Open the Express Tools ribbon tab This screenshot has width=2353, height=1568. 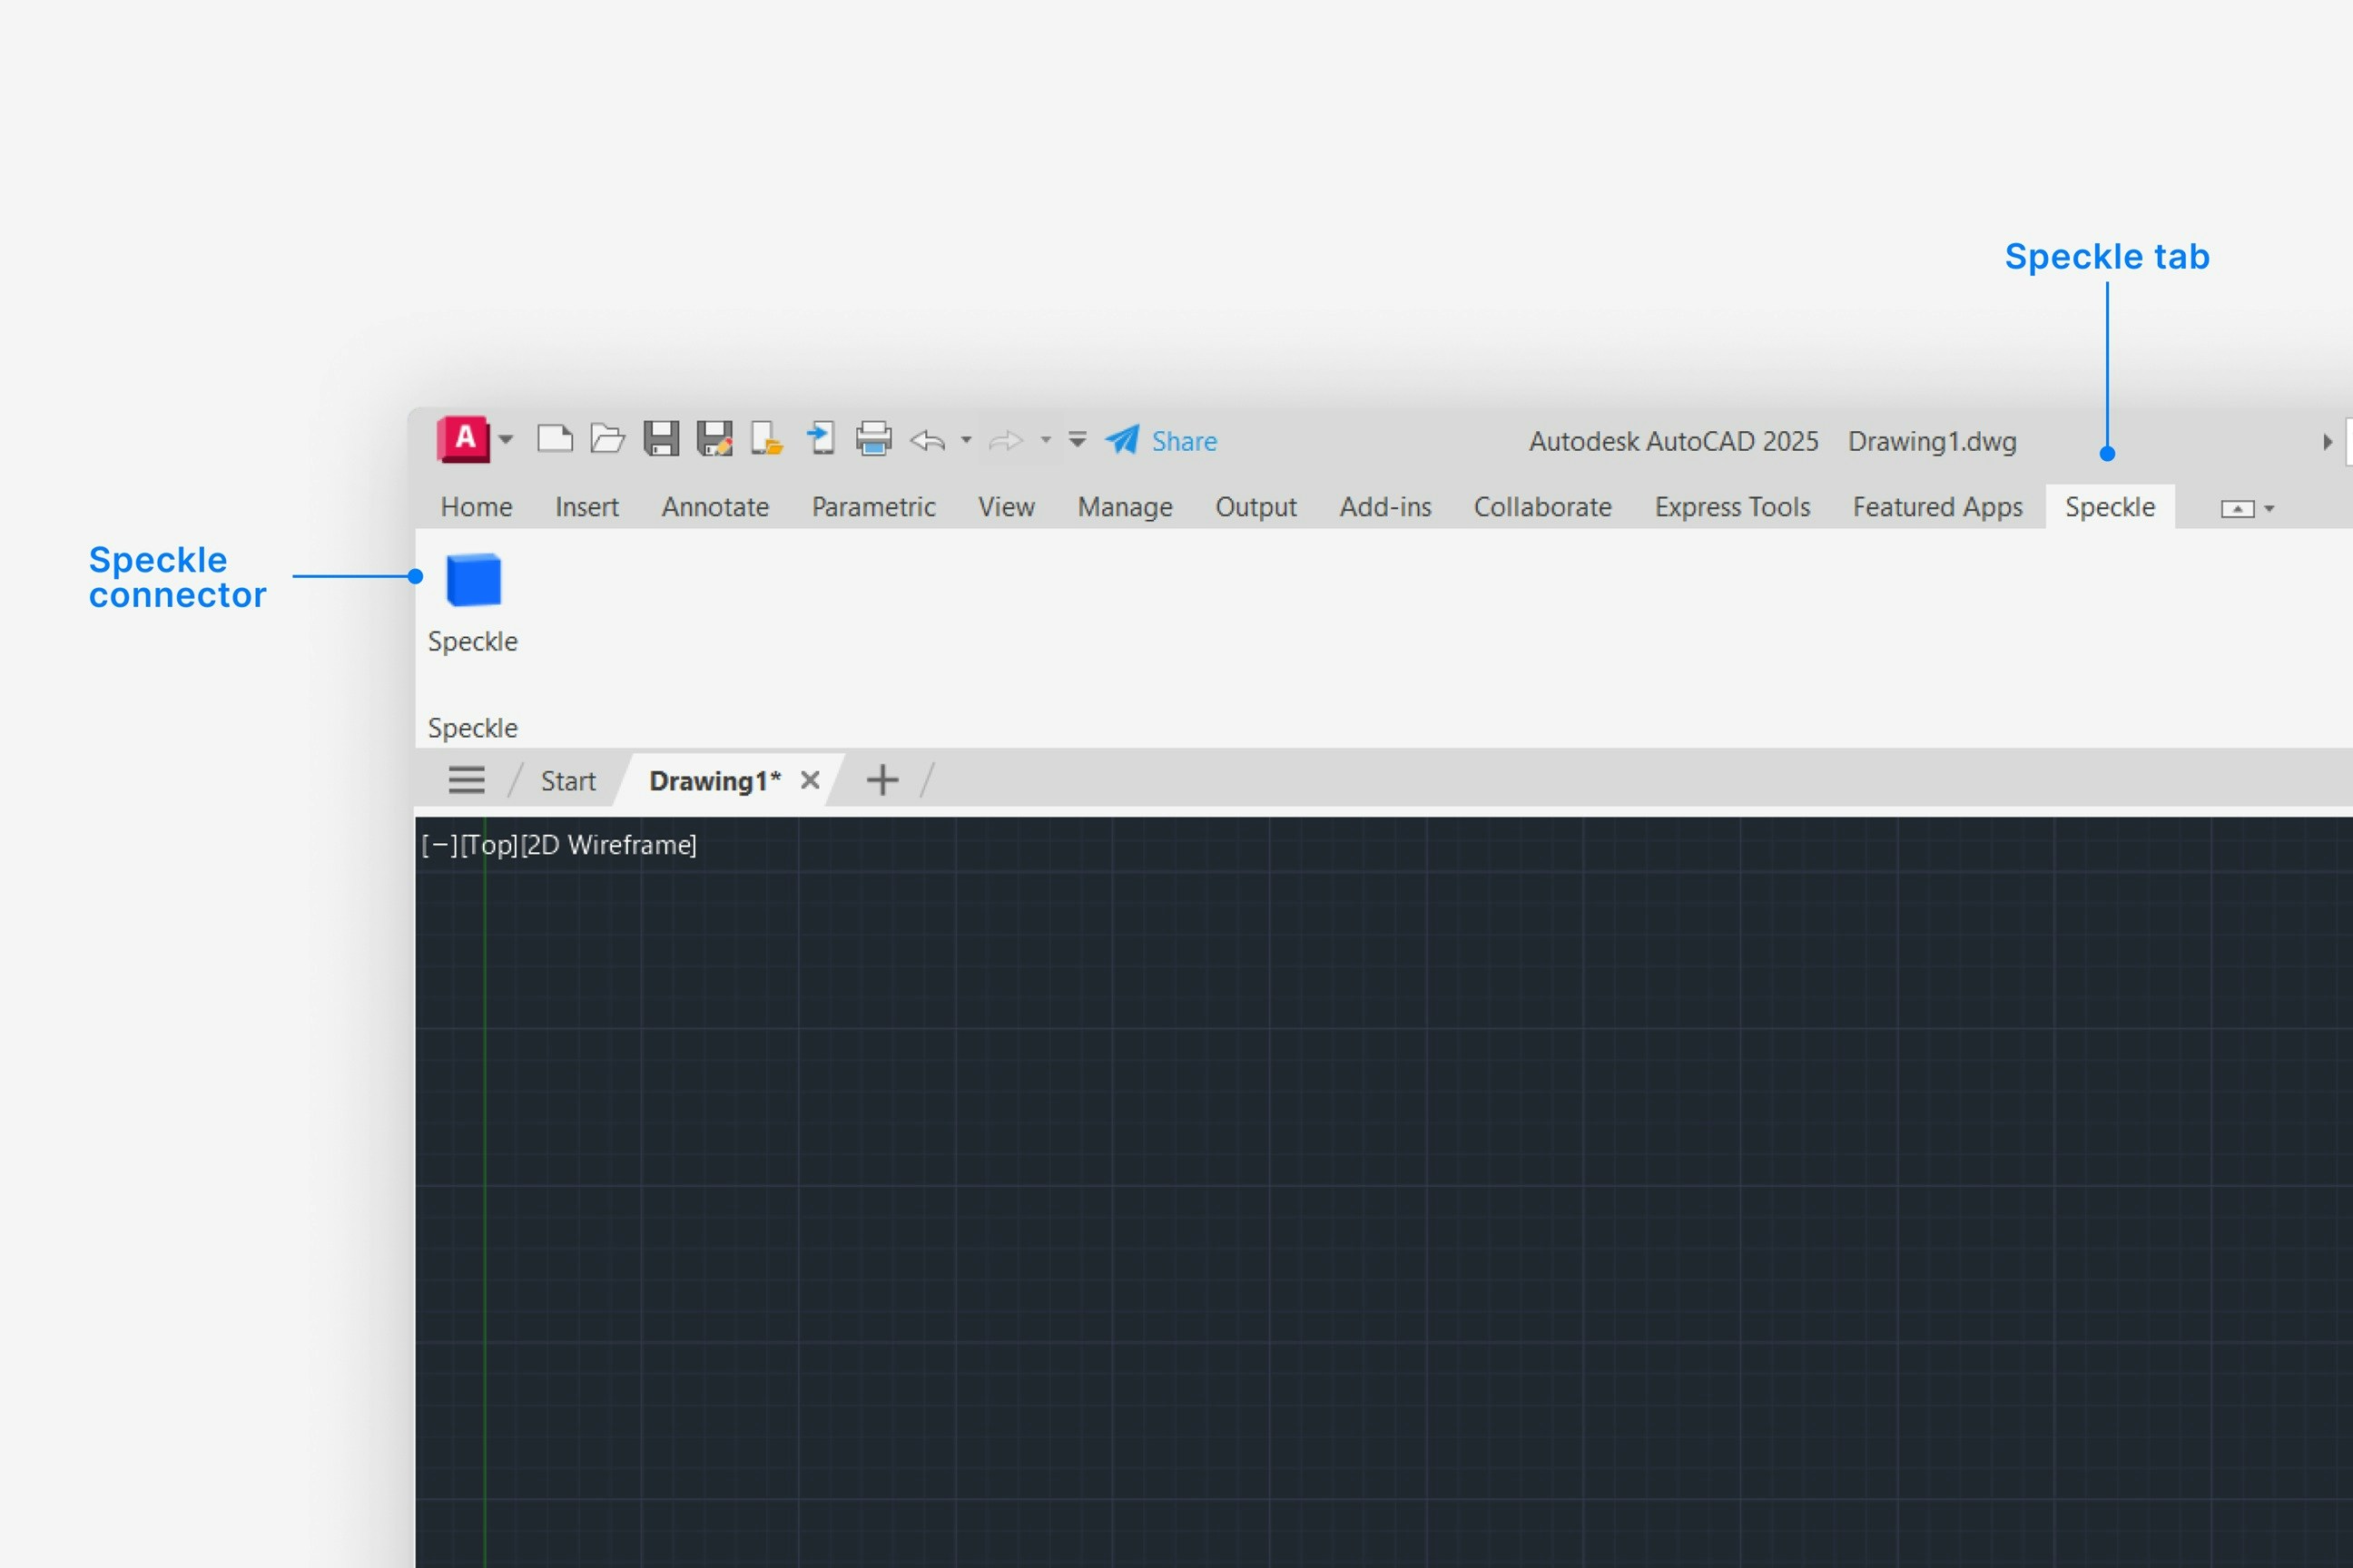click(1732, 507)
